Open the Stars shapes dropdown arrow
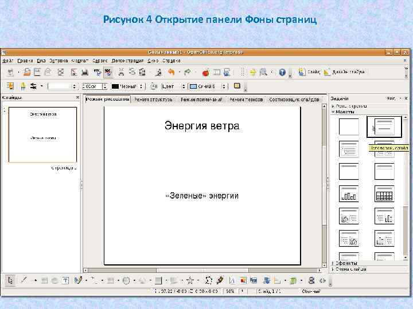 click(198, 280)
